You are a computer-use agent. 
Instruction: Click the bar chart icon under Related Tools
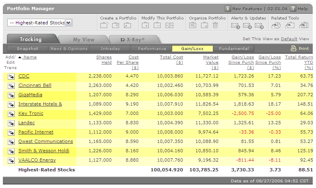[x=303, y=26]
